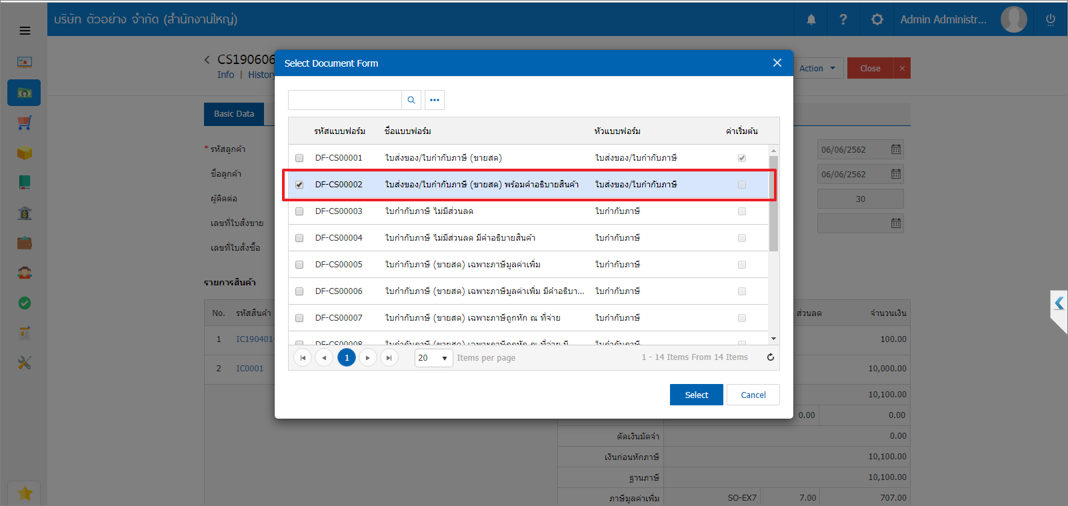Click the Cancel button
1068x506 pixels.
[x=753, y=395]
